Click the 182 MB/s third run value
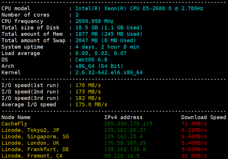 point(88,98)
